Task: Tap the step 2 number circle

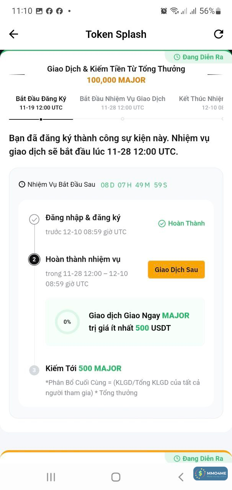Action: pyautogui.click(x=34, y=260)
